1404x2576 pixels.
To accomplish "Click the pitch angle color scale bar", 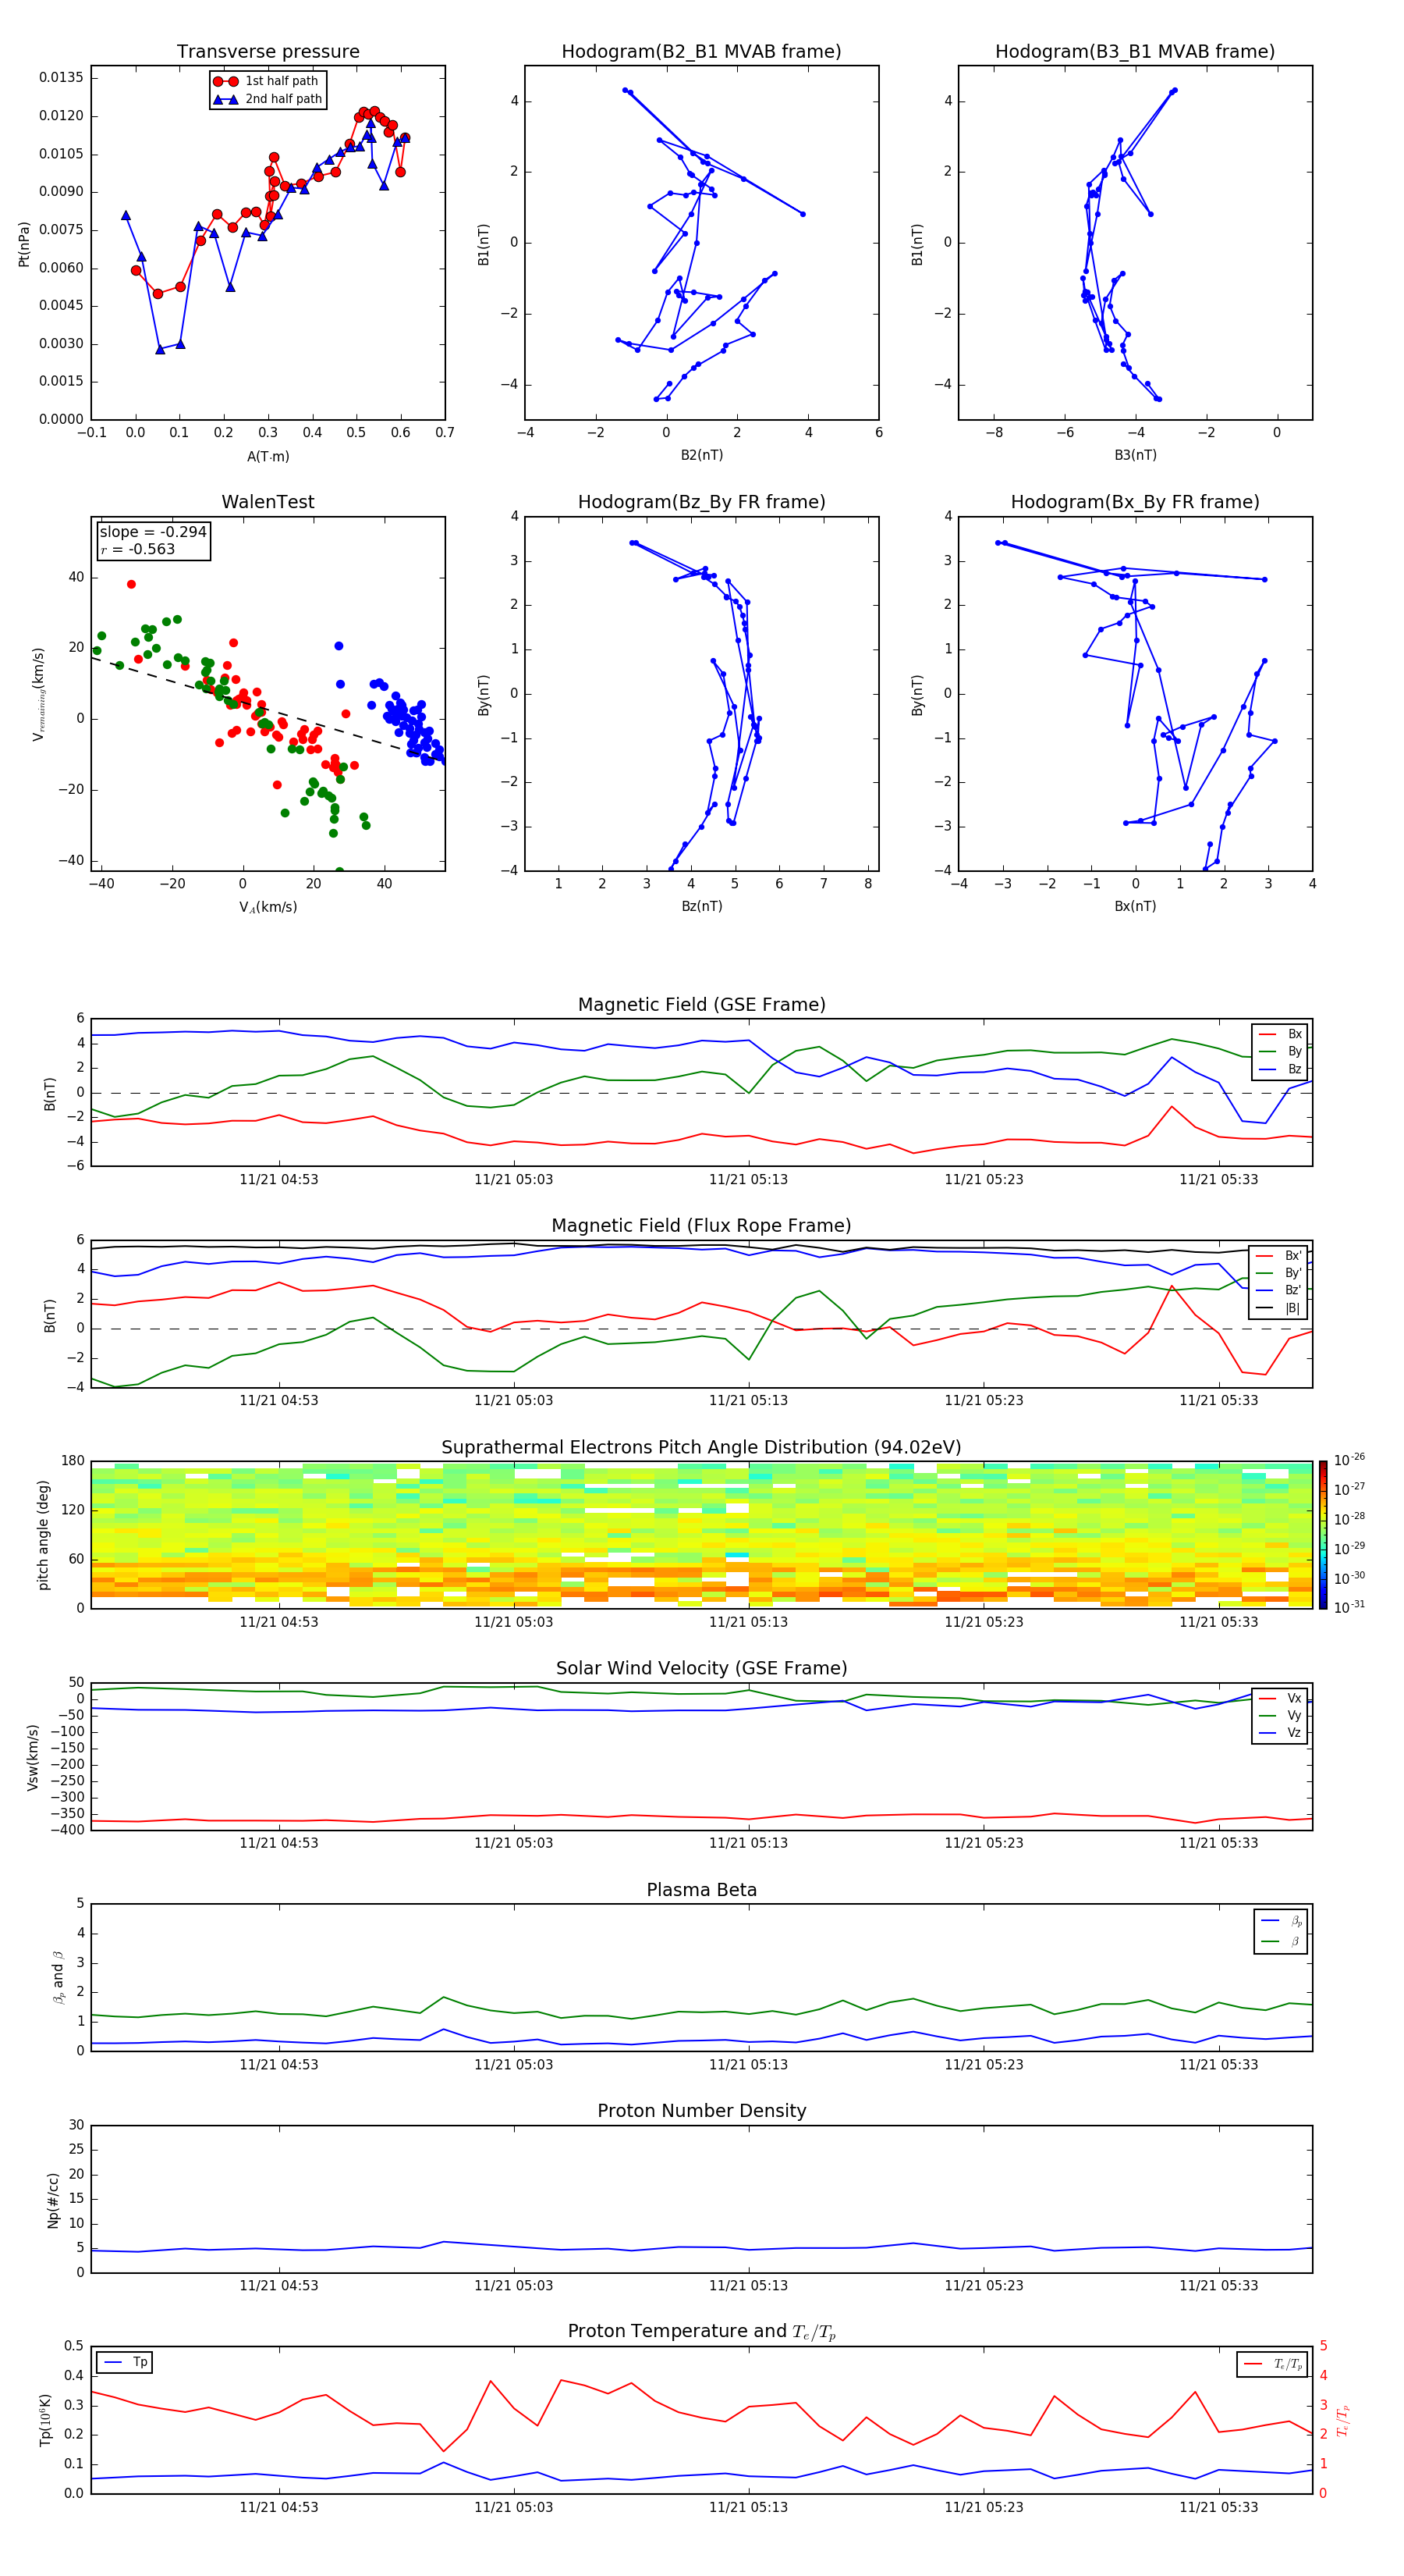I will click(1323, 1535).
